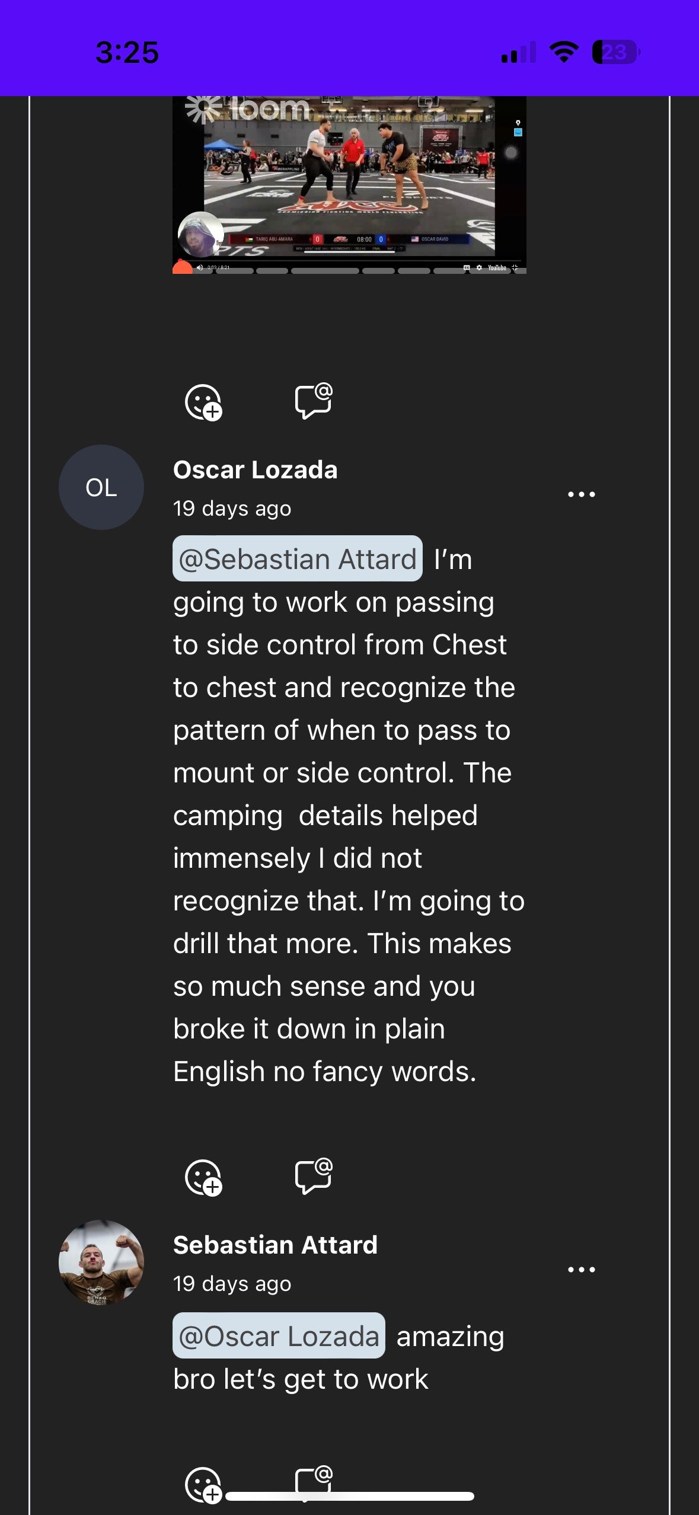Open the @Oscar Lozada mention
This screenshot has width=699, height=1515.
point(279,1336)
